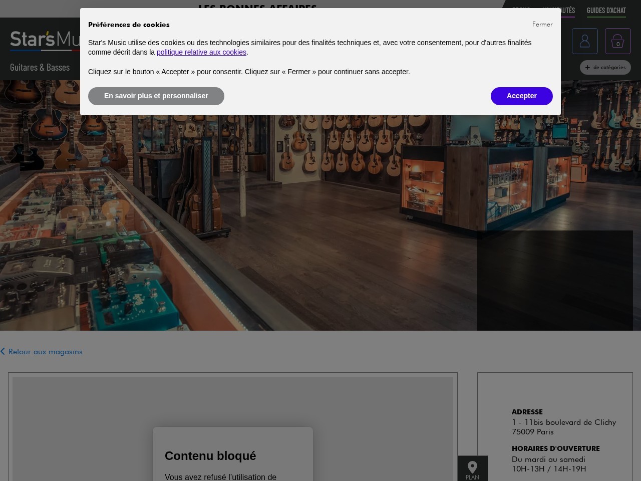The height and width of the screenshot is (481, 641).
Task: Click the PLAN map pin icon
Action: [x=472, y=469]
